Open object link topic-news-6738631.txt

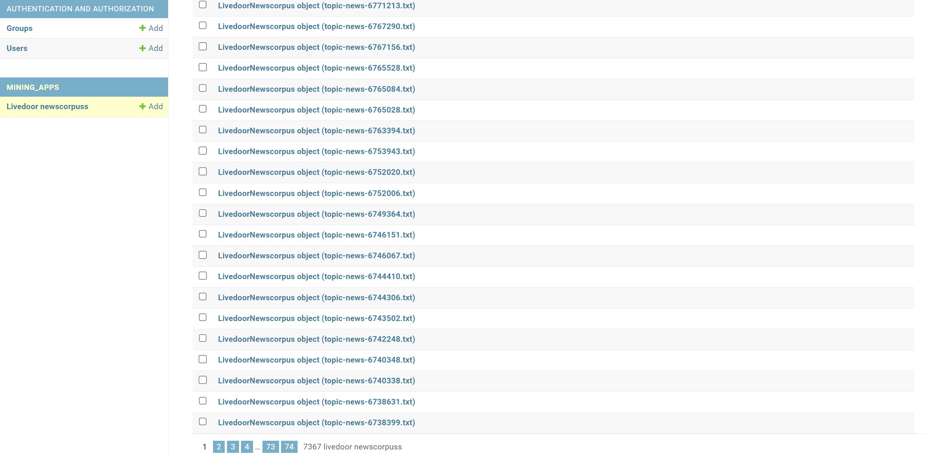316,402
